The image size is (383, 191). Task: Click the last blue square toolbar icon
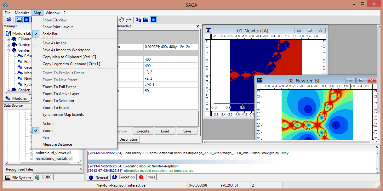point(153,20)
